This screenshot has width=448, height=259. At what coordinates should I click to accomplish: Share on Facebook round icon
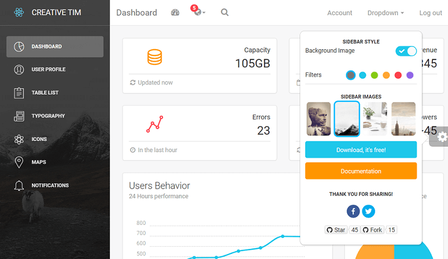(353, 211)
